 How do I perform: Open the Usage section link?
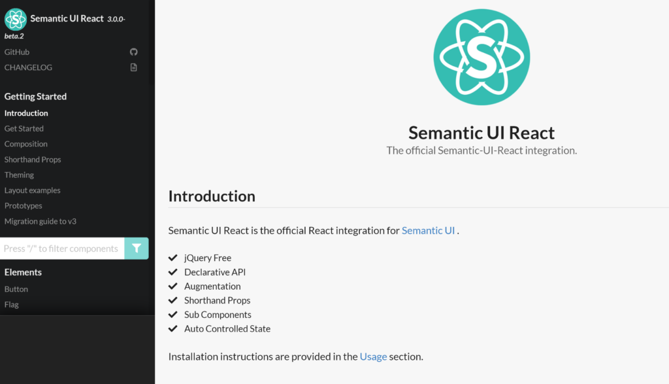(x=373, y=357)
